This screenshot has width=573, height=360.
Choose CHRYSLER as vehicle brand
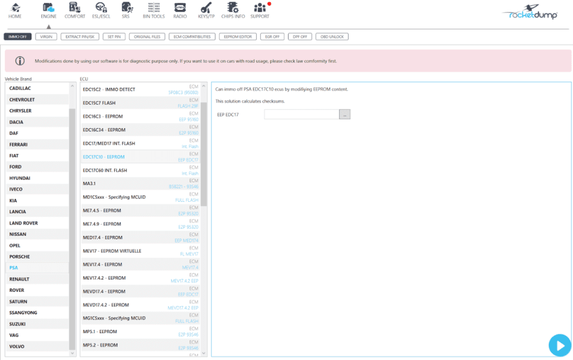(37, 111)
